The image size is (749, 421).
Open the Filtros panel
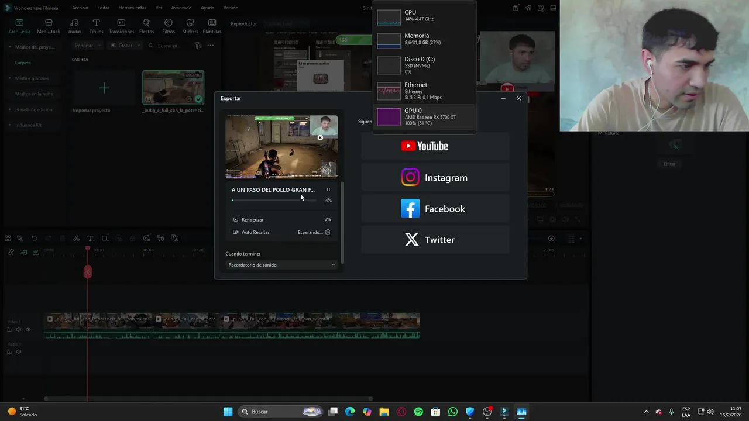[x=169, y=26]
